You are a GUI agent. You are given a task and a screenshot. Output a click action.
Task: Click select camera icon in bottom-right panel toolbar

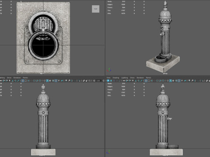[x=124, y=81]
